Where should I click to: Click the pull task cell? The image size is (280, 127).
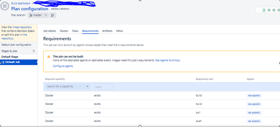click(x=198, y=112)
